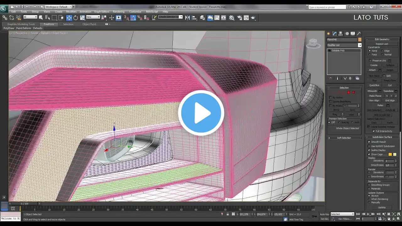Open the Modifiers menu
Viewport: 402px width, 226px height.
[71, 12]
